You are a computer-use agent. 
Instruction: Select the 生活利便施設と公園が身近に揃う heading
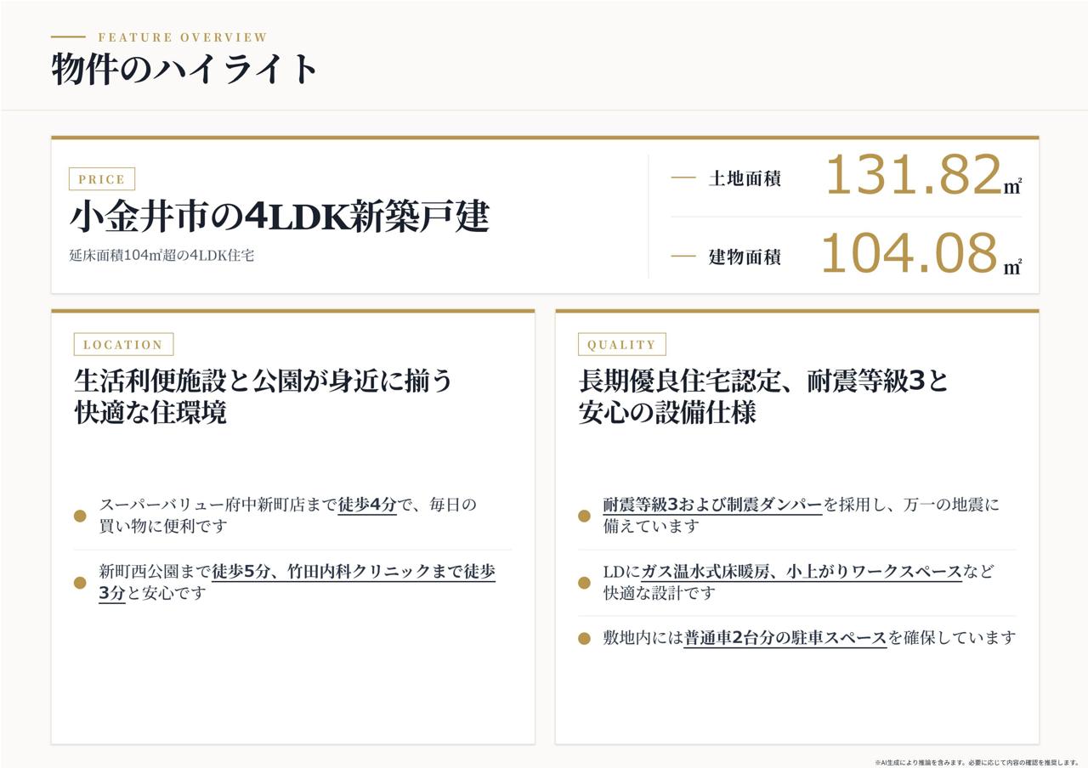263,380
